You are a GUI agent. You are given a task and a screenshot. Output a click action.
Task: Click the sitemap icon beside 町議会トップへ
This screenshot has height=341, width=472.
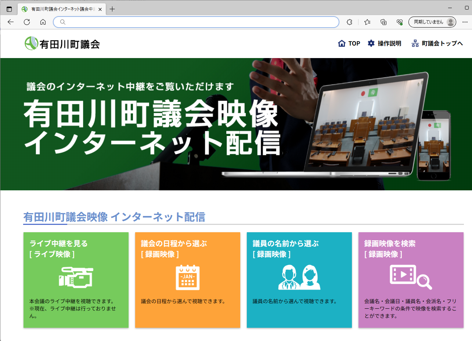415,43
